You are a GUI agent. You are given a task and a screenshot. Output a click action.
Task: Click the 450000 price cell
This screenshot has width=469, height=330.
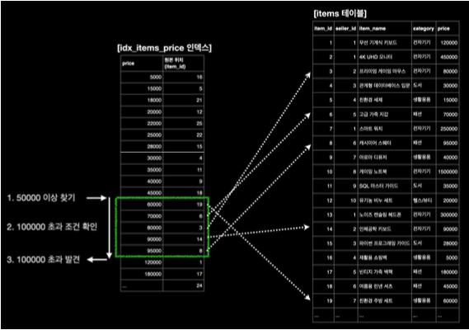click(x=448, y=57)
